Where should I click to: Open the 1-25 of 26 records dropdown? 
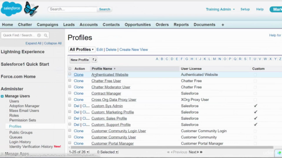pos(79,152)
